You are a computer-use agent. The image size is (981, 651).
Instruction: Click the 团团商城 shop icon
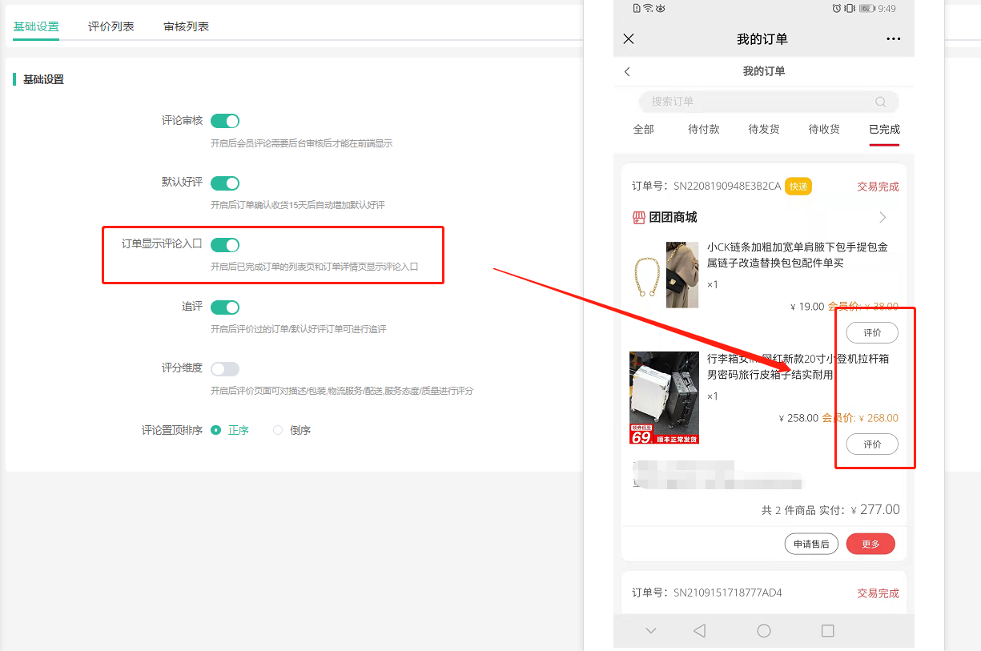click(639, 218)
